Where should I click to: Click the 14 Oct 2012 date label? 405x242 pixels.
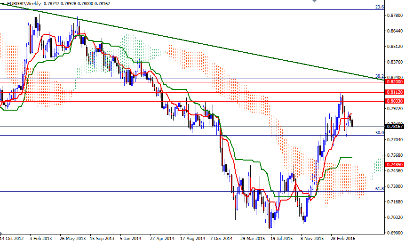point(12,238)
